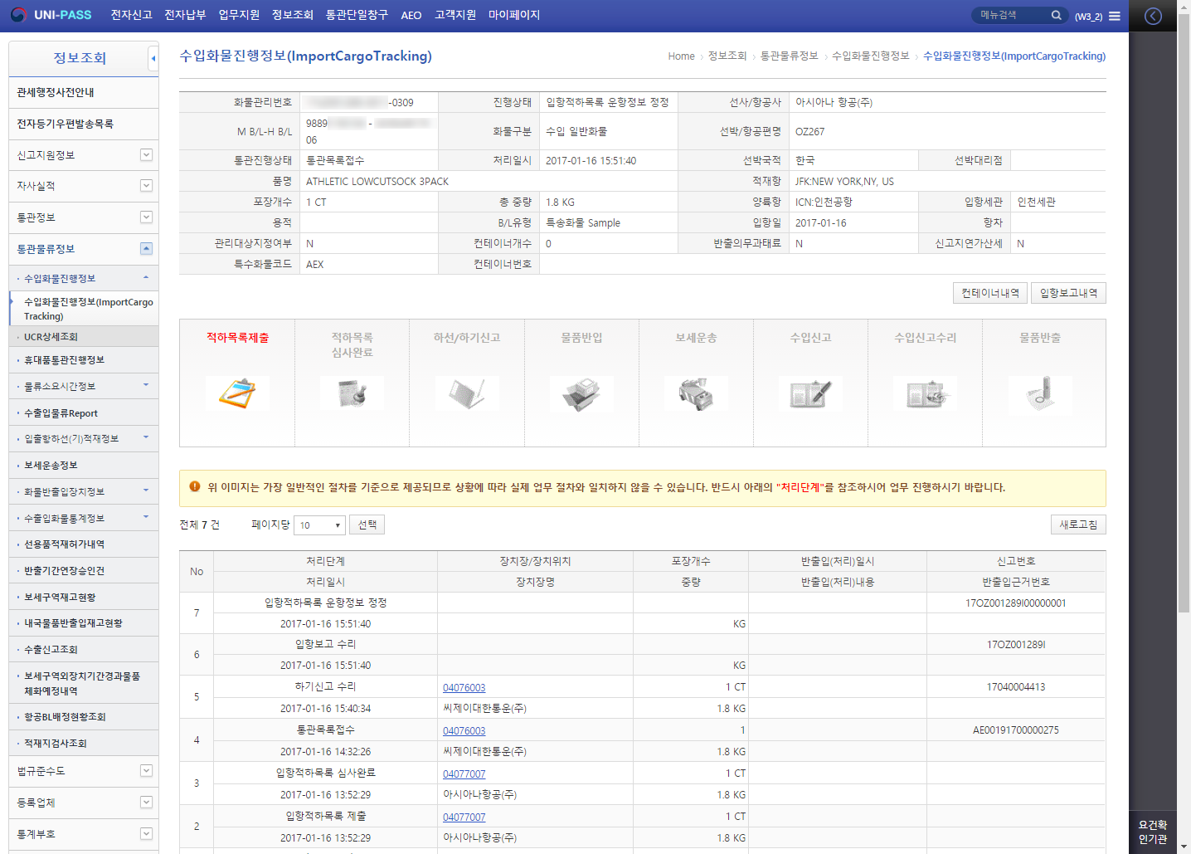Screen dimensions: 1191x854
Task: Click the 적하목록 심사완료 stamp icon
Action: (352, 393)
